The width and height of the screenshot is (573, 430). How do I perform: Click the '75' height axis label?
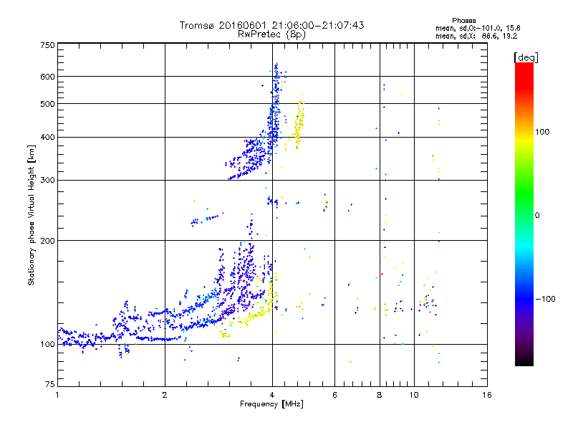[49, 384]
